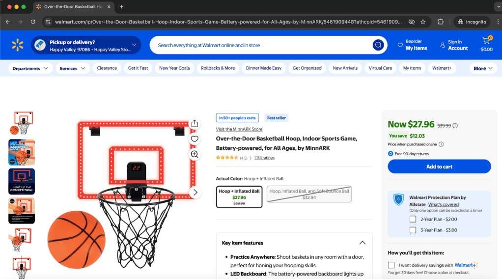Select Hoop, Inflated Ball, and Soft Bounce Ball
The width and height of the screenshot is (502, 279).
(x=309, y=194)
